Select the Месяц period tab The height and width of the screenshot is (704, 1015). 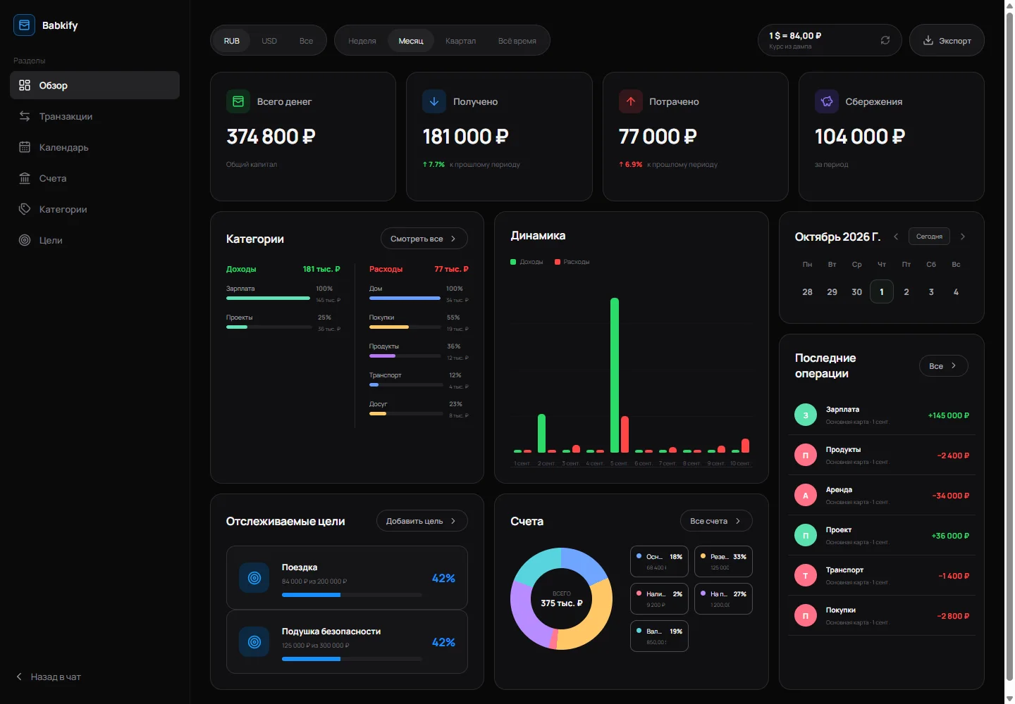pyautogui.click(x=411, y=41)
